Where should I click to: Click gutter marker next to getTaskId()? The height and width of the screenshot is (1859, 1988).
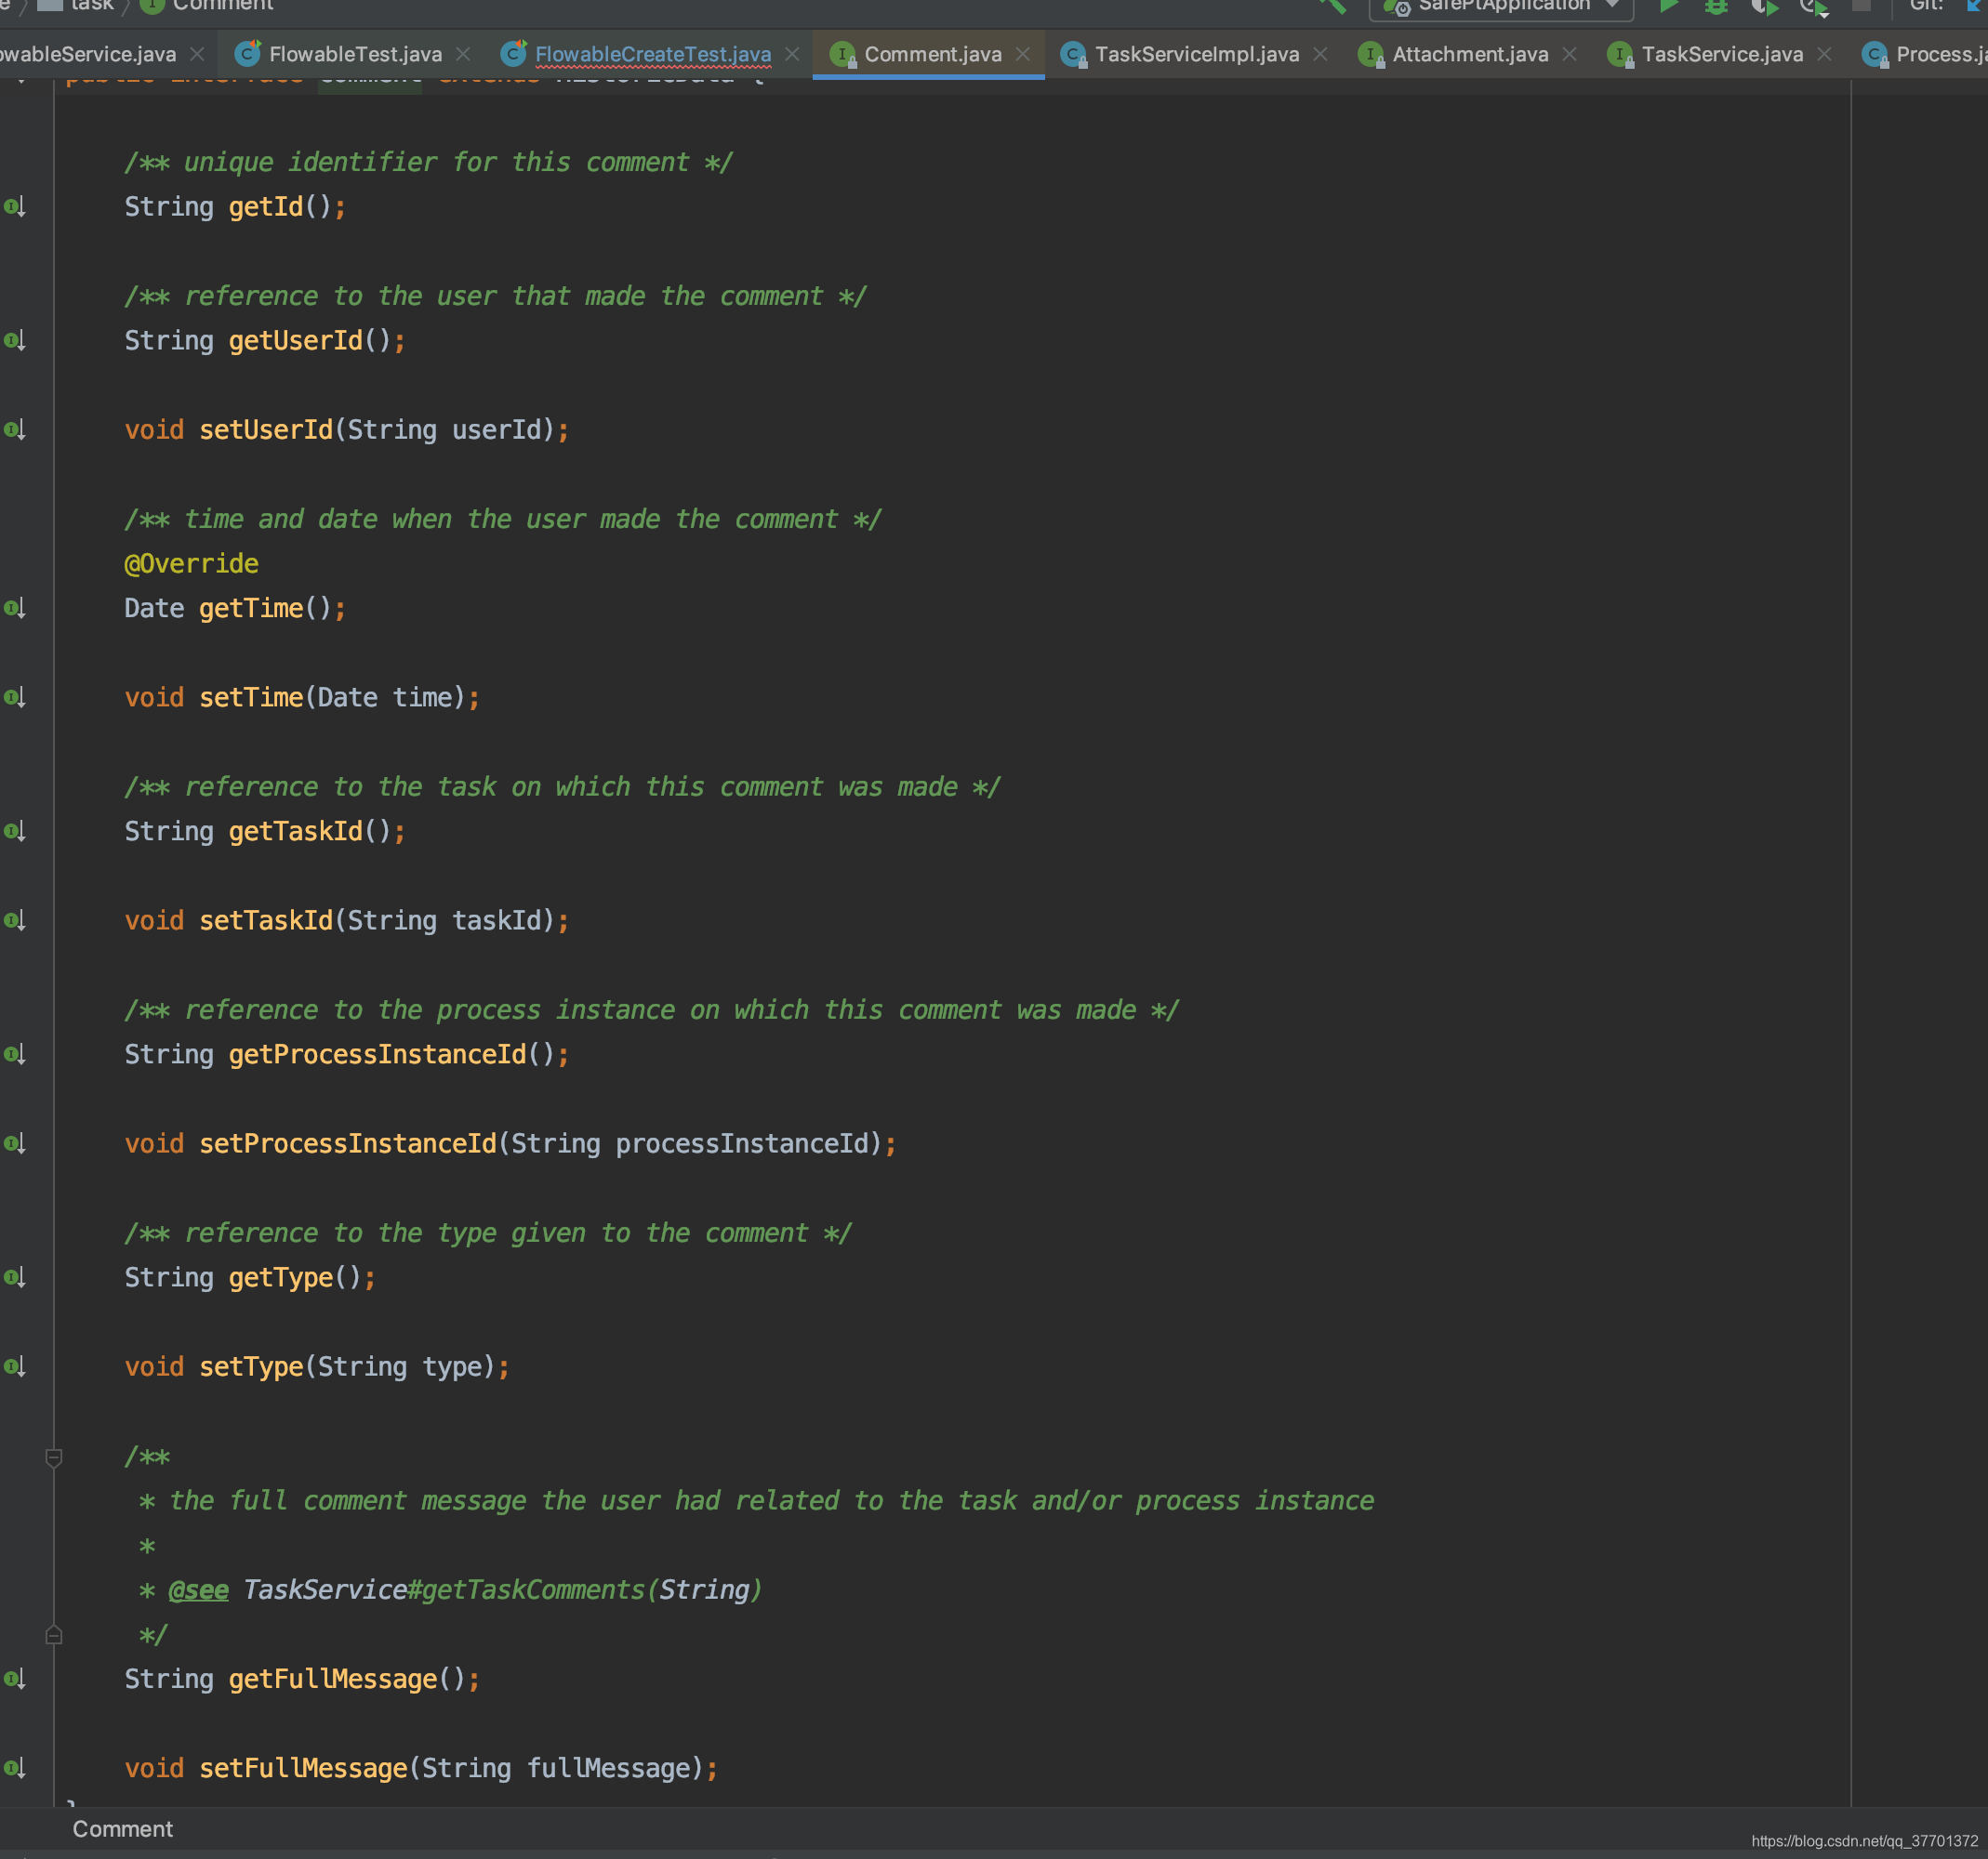[14, 832]
